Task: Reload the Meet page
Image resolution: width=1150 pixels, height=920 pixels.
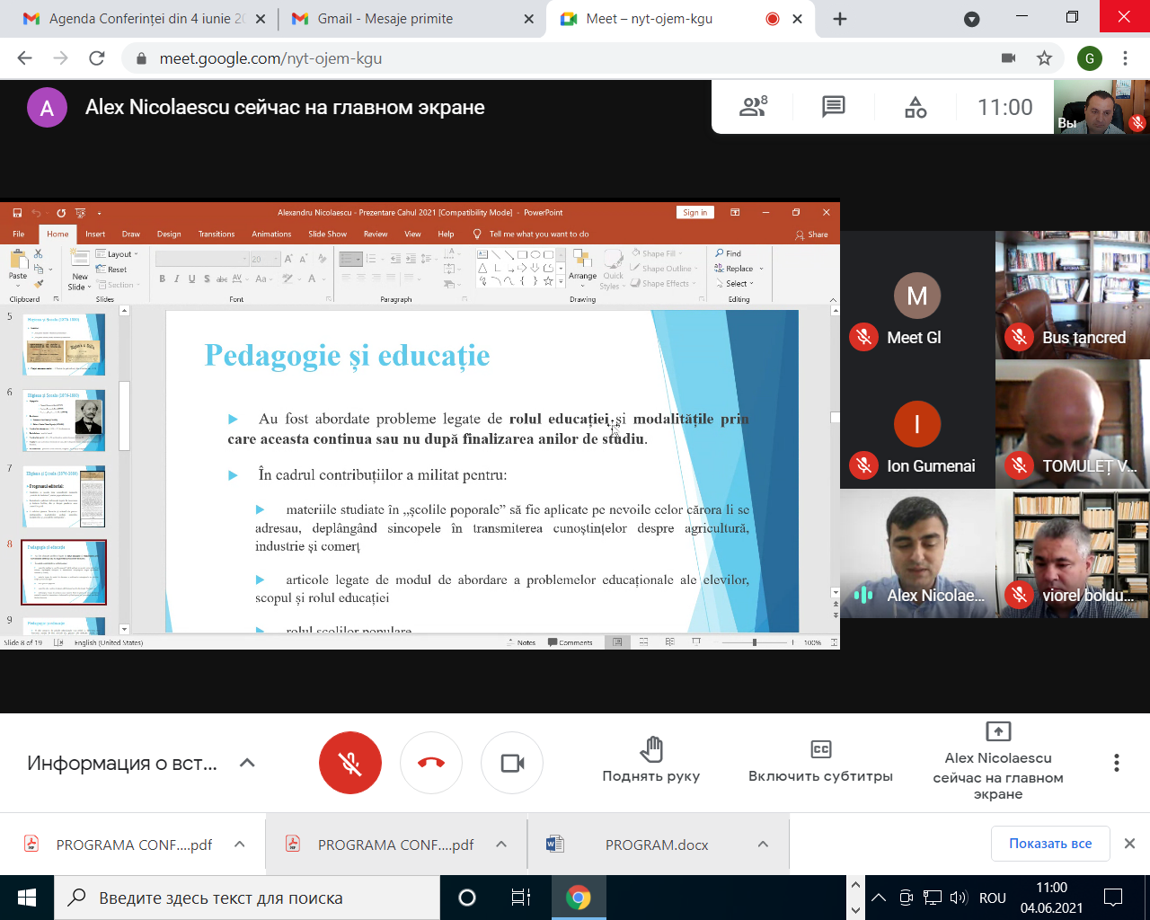Action: pos(97,58)
